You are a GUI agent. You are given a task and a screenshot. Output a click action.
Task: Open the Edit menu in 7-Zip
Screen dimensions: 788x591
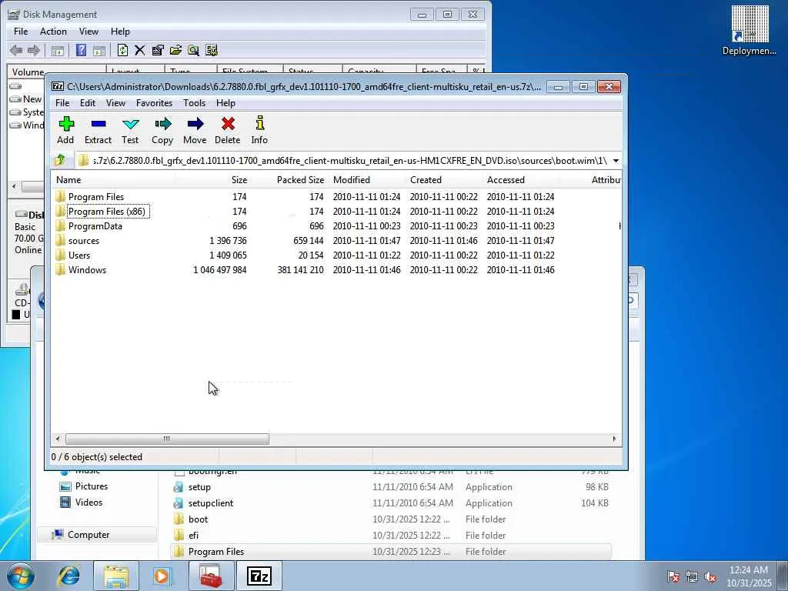tap(88, 103)
